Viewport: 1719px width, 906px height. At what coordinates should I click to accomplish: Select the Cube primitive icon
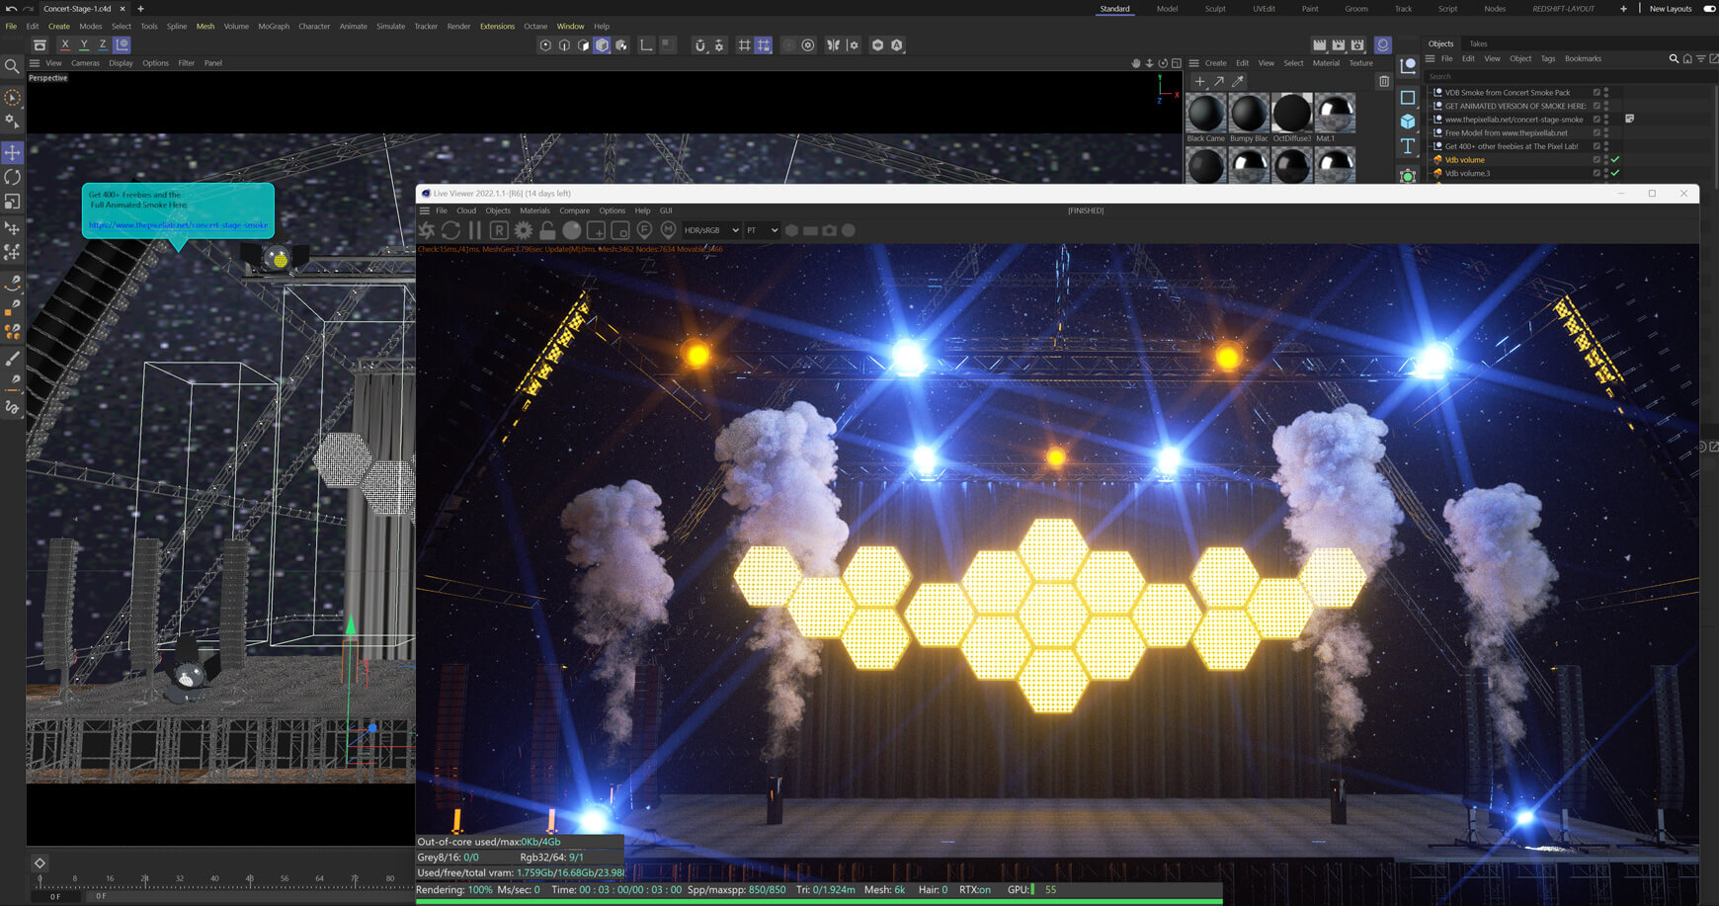pos(1408,122)
